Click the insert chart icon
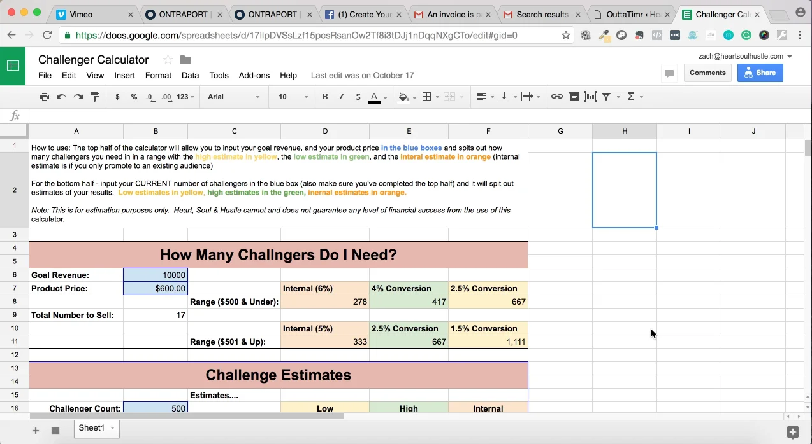Screen dimensions: 812x444 590,97
